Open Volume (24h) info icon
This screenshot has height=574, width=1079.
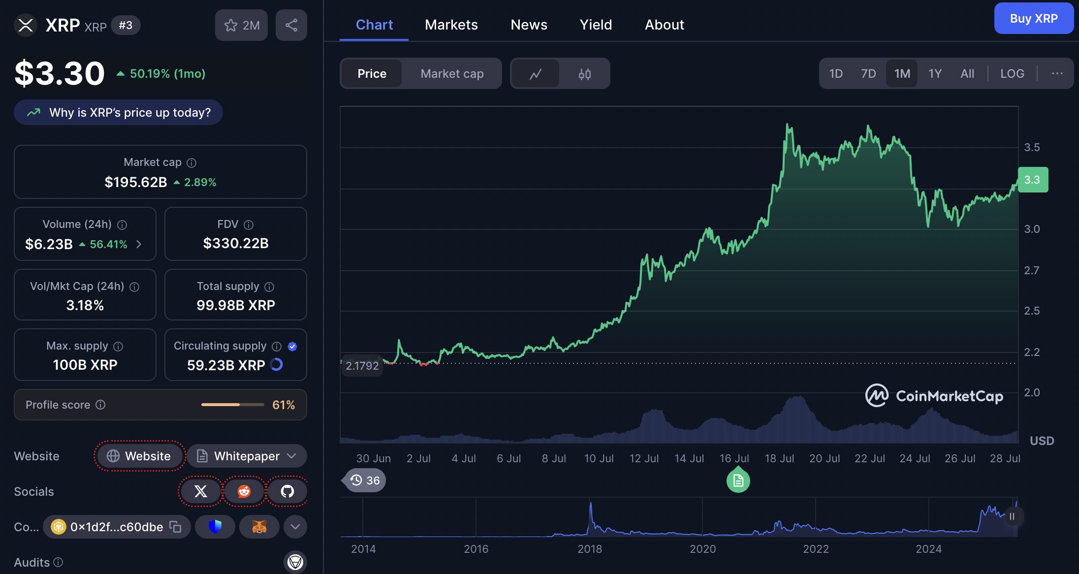(122, 224)
